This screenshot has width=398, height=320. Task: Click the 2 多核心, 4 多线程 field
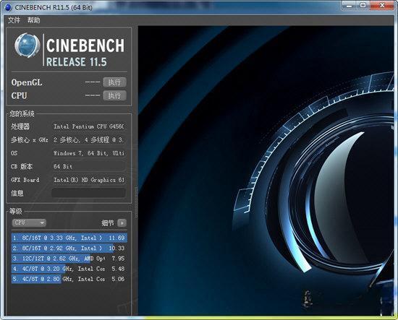coord(88,140)
